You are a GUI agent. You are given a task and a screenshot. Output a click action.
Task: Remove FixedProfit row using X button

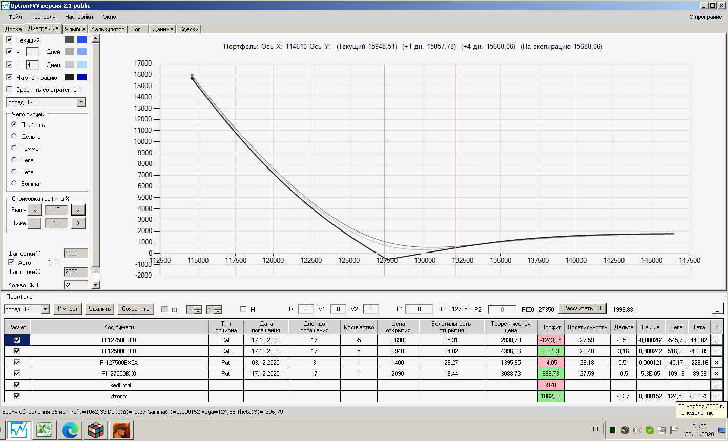click(x=716, y=385)
